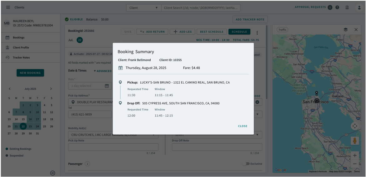
Task: Open the Bookings section
Action: 30,37
